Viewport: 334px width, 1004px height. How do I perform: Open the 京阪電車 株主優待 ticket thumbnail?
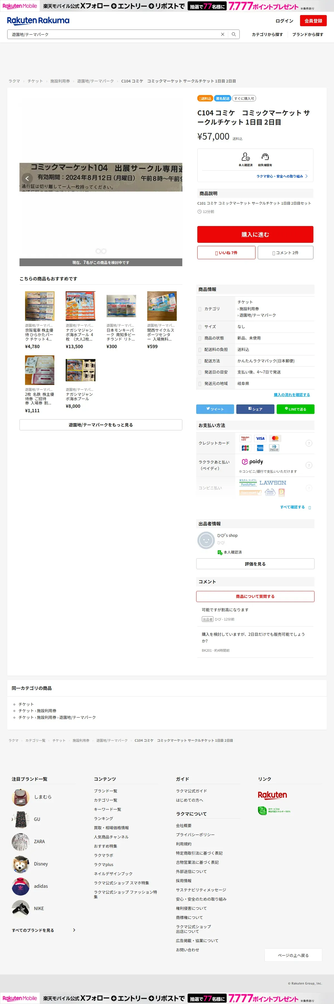point(40,306)
